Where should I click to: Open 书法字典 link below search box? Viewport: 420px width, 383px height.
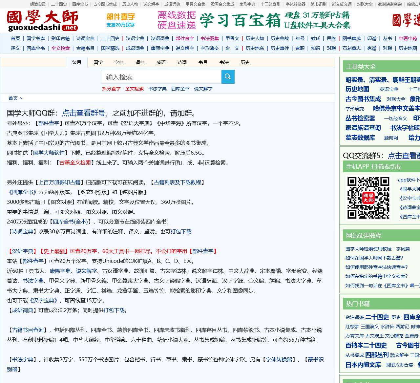[157, 89]
